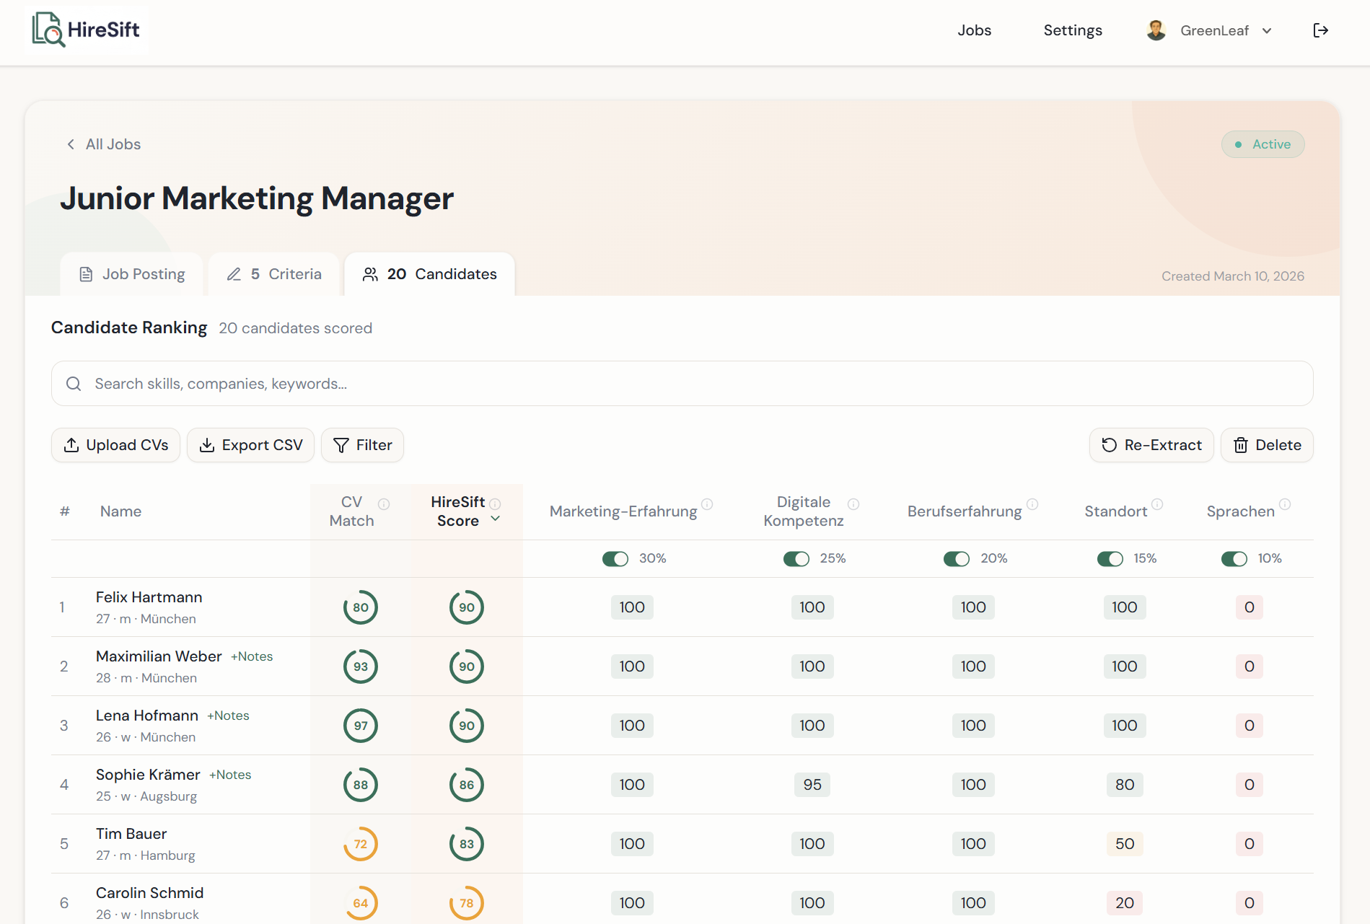Turn off the Digitale Kompetenz toggle
This screenshot has width=1370, height=924.
point(796,558)
